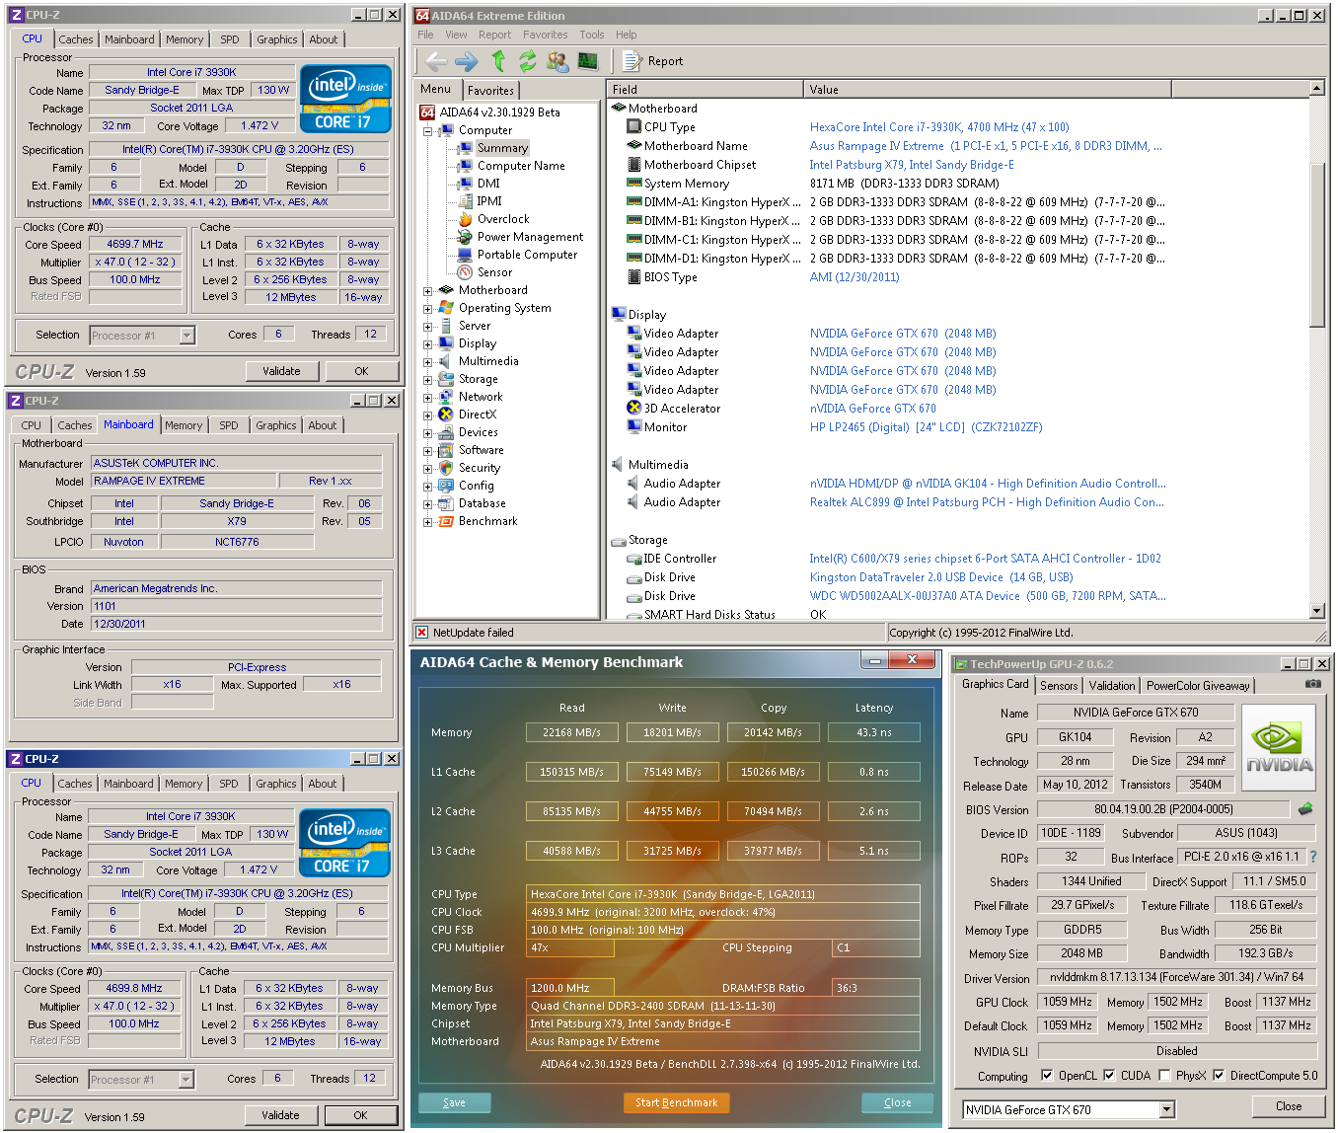
Task: Click the Value column header
Action: (x=987, y=90)
